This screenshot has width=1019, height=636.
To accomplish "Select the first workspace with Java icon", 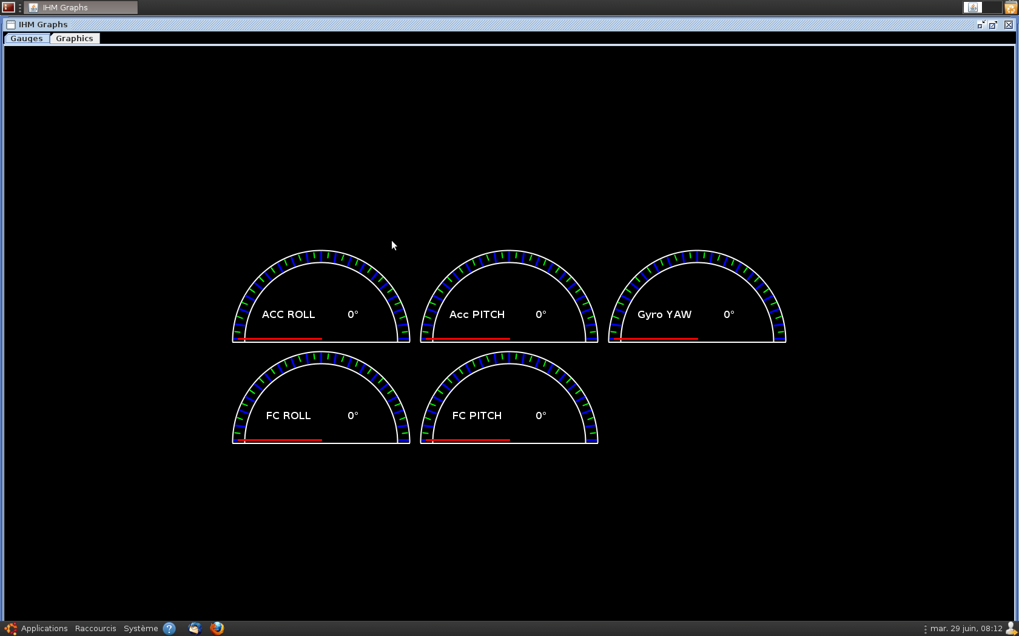I will [973, 7].
